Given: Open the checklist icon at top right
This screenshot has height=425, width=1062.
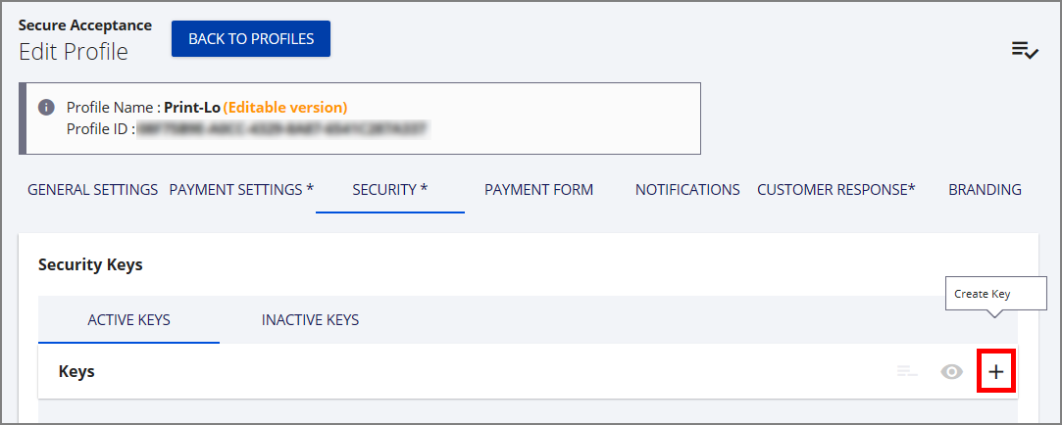Looking at the screenshot, I should 1025,50.
